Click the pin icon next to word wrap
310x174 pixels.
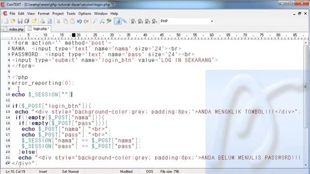tap(125, 21)
